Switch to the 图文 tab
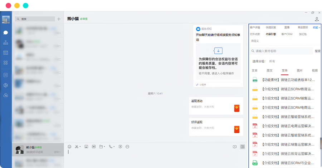 tap(269, 70)
